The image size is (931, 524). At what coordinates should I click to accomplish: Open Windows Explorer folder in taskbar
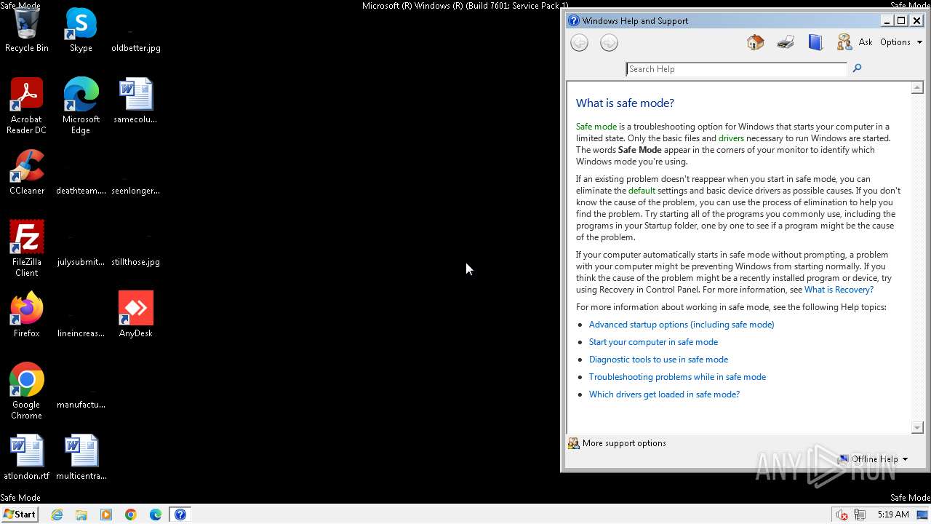81,515
